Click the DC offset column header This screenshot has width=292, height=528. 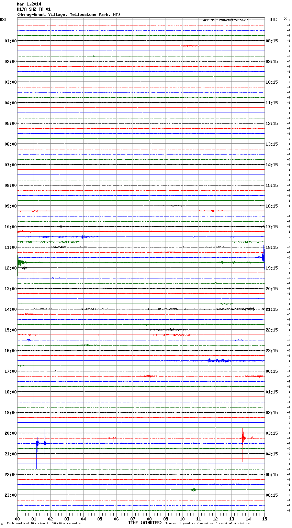pos(285,19)
